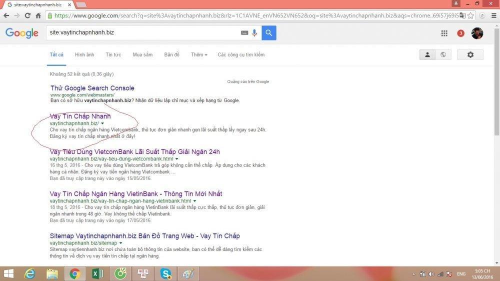Go to browser home icon
Image resolution: width=500 pixels, height=281 pixels.
[38, 15]
